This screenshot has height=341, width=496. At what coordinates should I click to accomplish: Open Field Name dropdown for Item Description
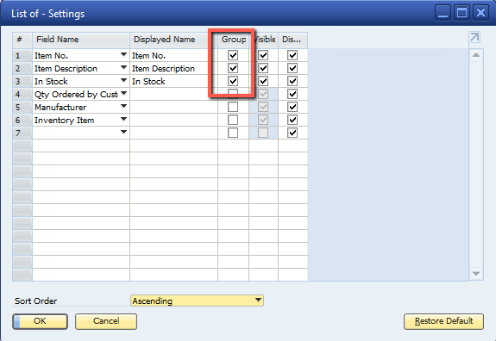[x=124, y=67]
